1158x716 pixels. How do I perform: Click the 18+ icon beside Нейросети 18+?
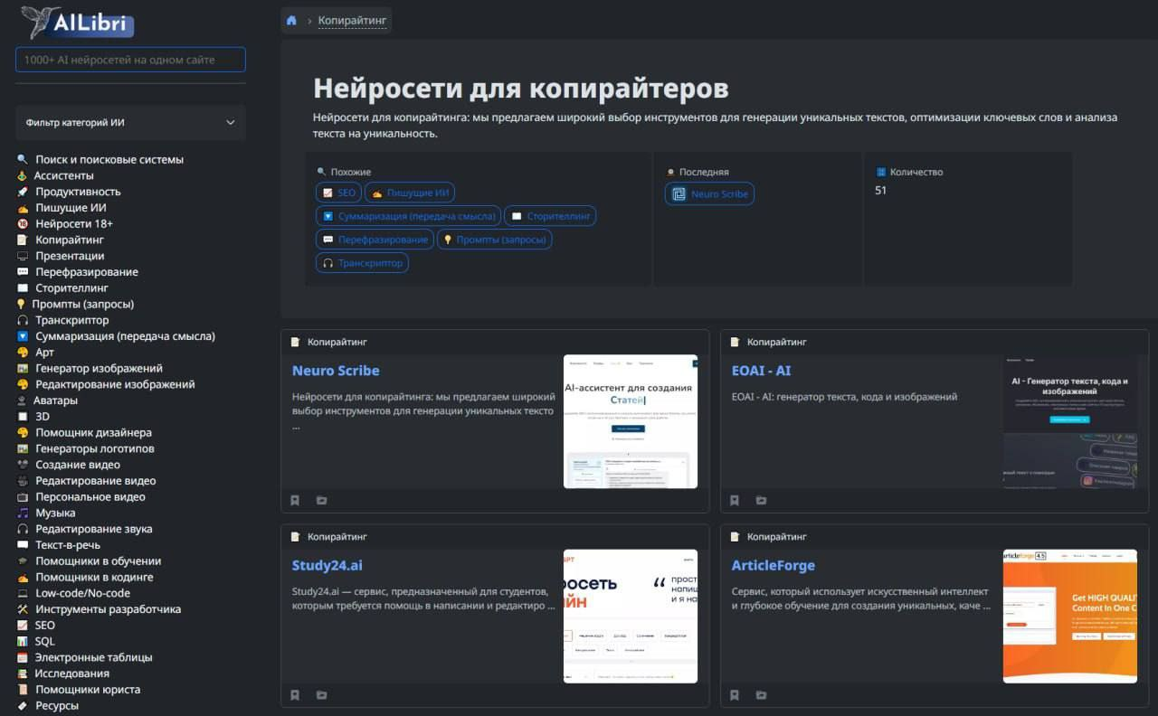pos(23,224)
